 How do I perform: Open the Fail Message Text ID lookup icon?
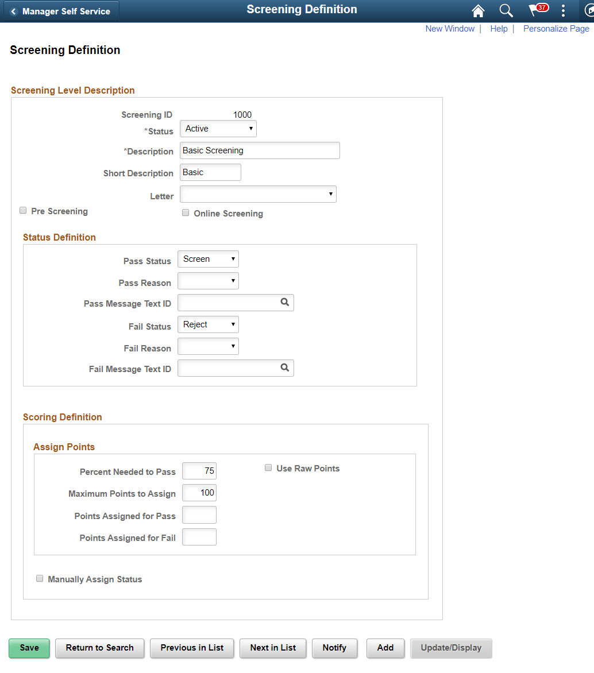[x=285, y=368]
